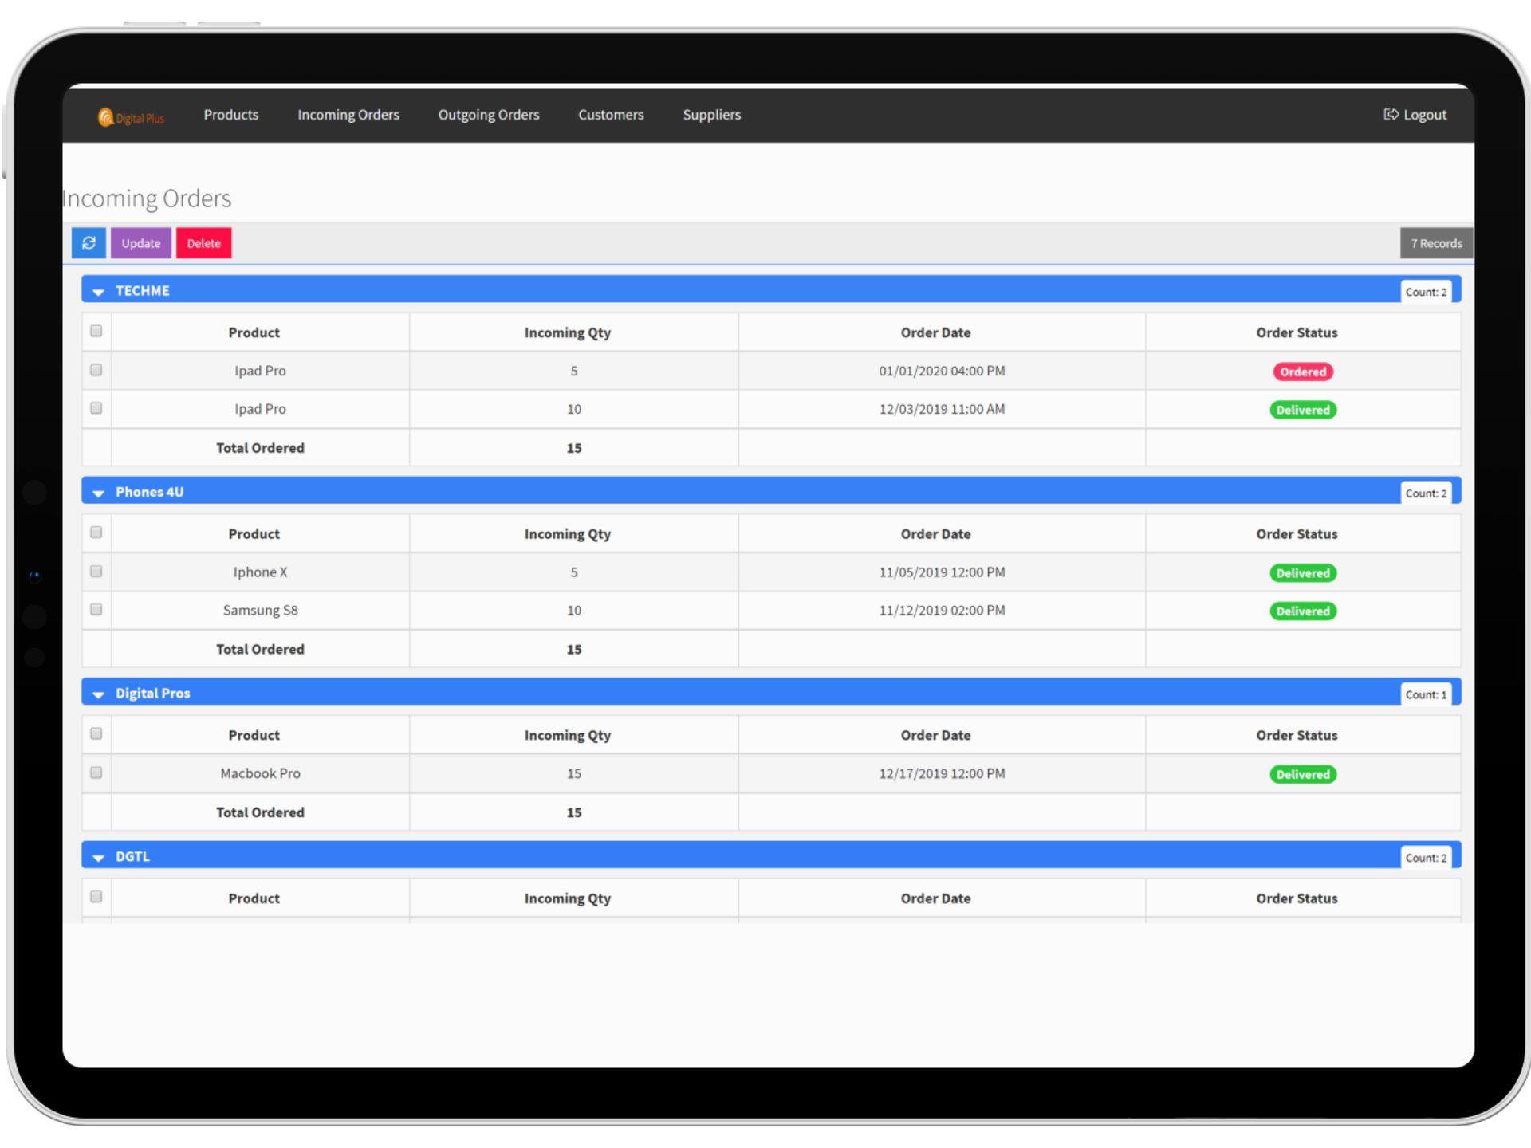Check the DGTL header select-all checkbox
This screenshot has height=1148, width=1531.
coord(96,897)
